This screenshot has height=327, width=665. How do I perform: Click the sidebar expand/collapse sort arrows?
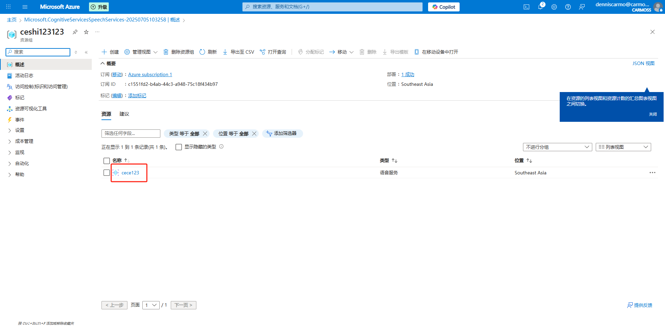pos(76,52)
